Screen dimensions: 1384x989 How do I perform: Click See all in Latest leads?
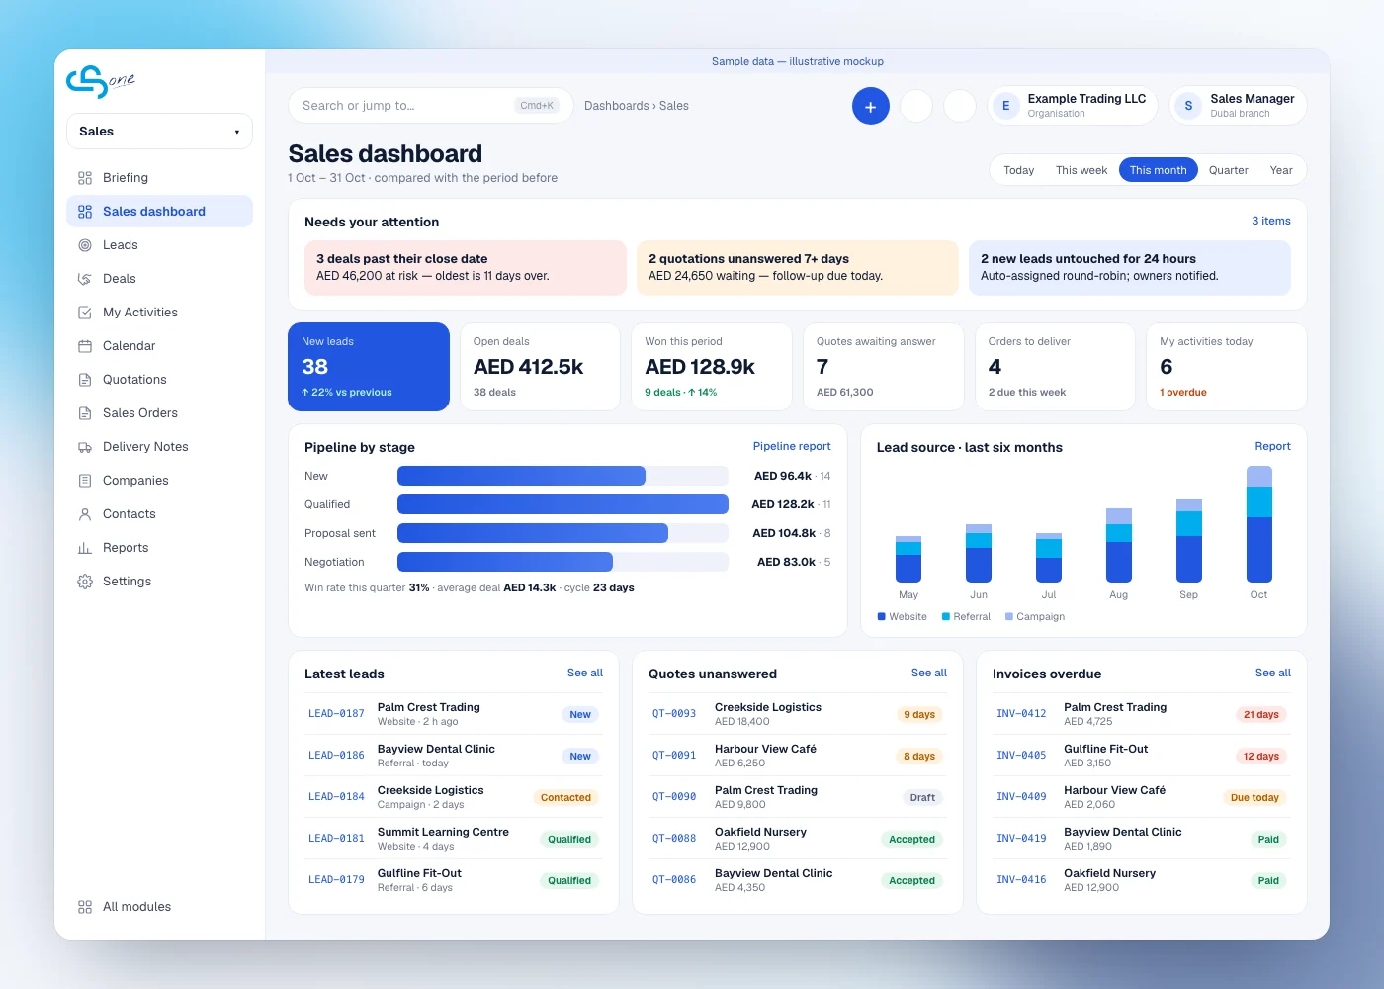click(585, 673)
